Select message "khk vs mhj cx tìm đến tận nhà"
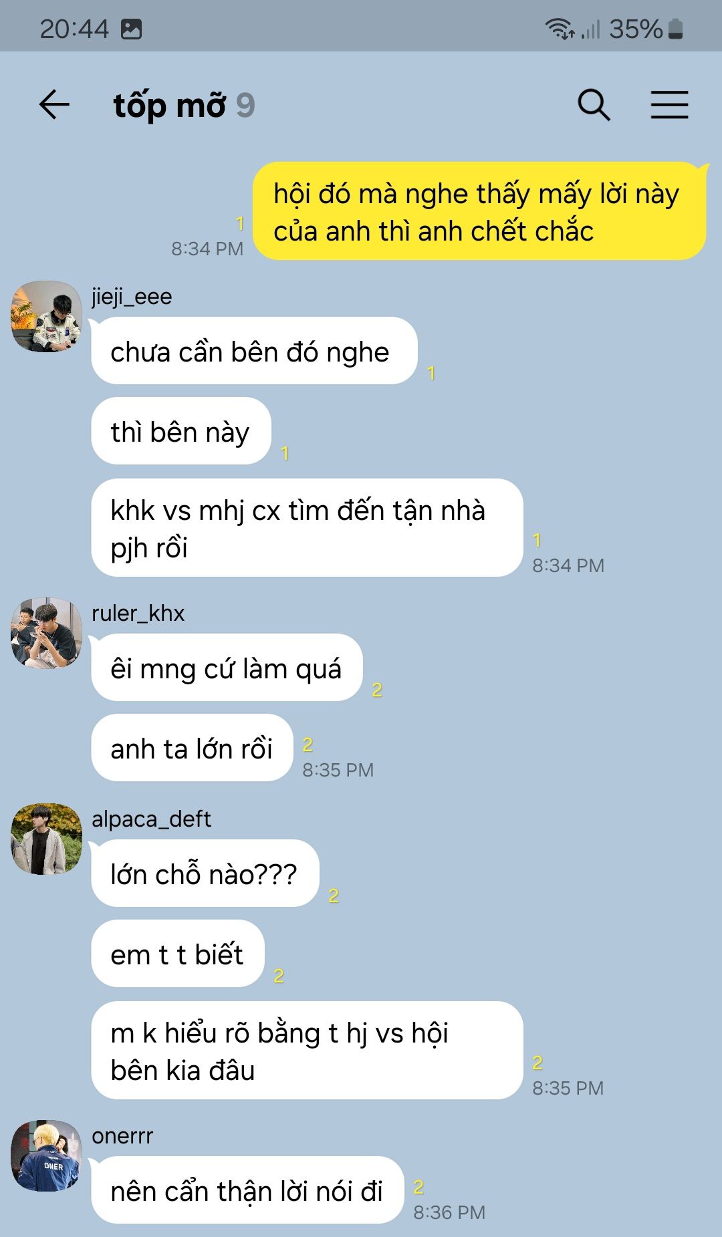The image size is (722, 1237). (307, 528)
